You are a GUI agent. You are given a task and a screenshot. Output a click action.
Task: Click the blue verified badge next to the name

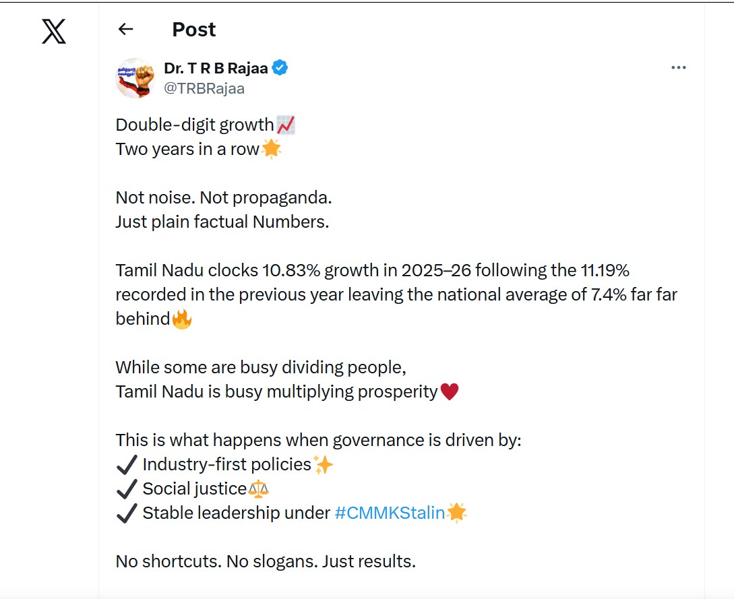[x=281, y=67]
